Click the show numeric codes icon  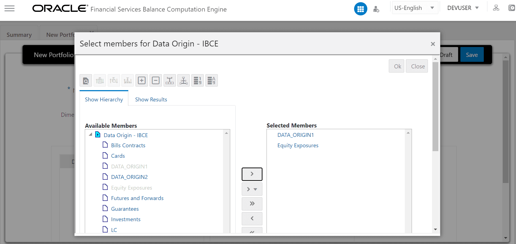[x=197, y=81]
